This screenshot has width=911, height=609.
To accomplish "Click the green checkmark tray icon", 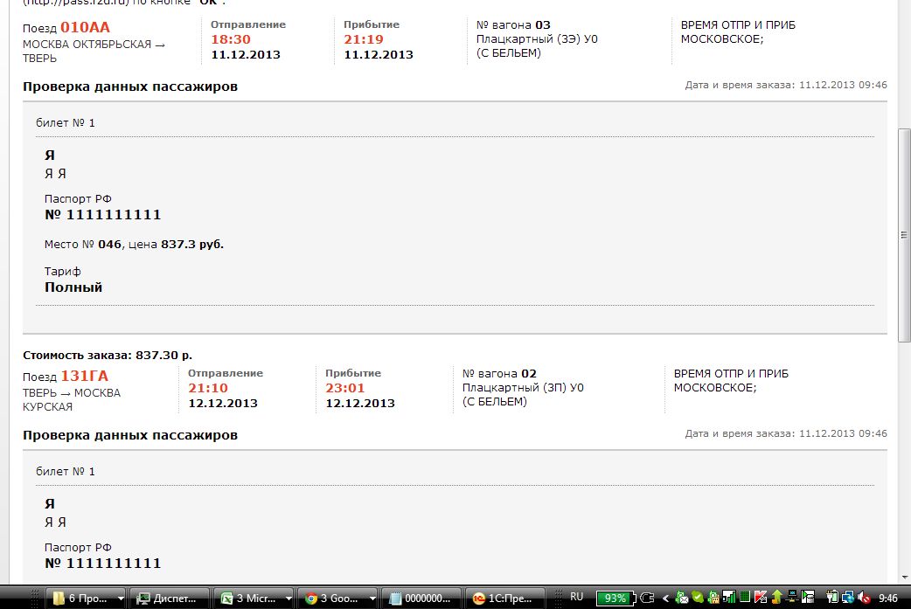I will click(x=698, y=598).
